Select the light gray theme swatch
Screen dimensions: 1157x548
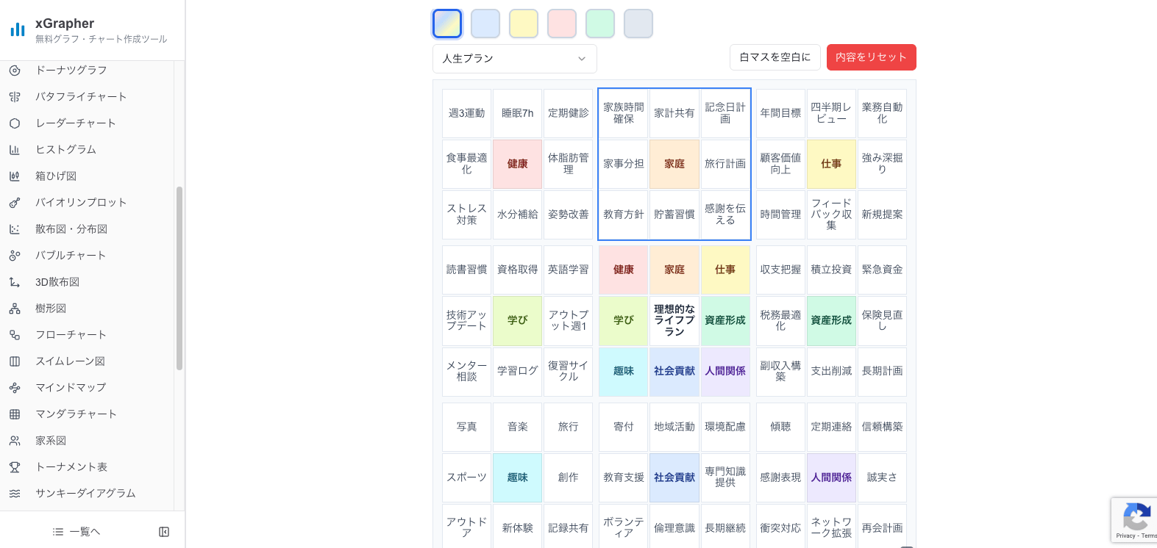click(638, 24)
